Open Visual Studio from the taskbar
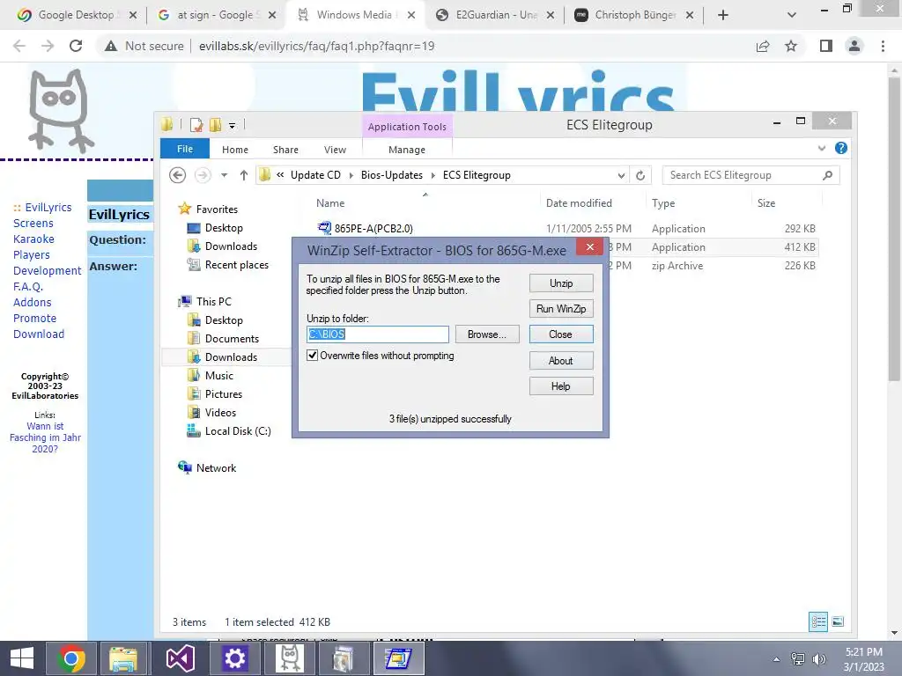Viewport: 902px width, 676px height. tap(180, 658)
